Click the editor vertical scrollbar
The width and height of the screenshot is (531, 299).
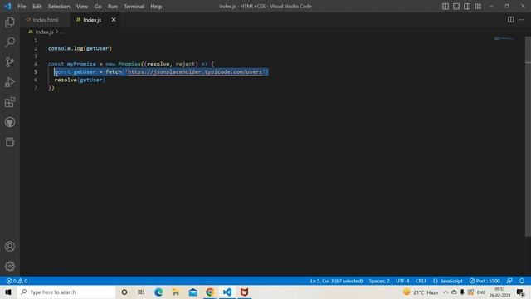(528, 135)
